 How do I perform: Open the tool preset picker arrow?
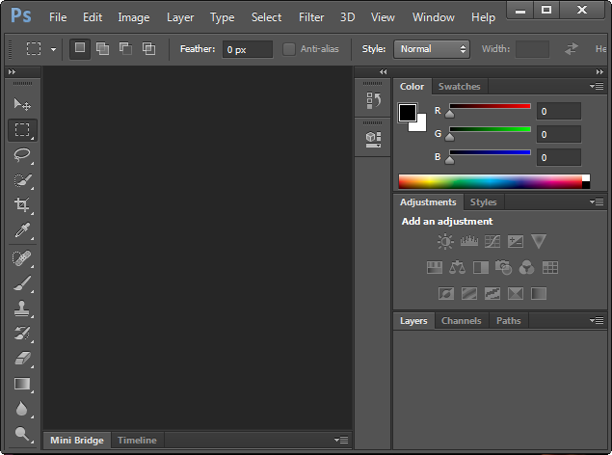[x=53, y=49]
